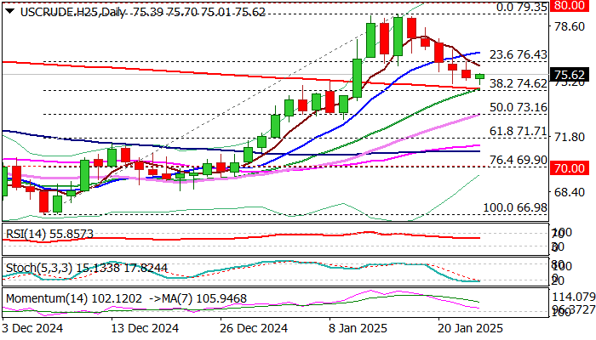Click the 26 Dec 2024 date marker
Image resolution: width=596 pixels, height=340 pixels.
click(x=254, y=328)
